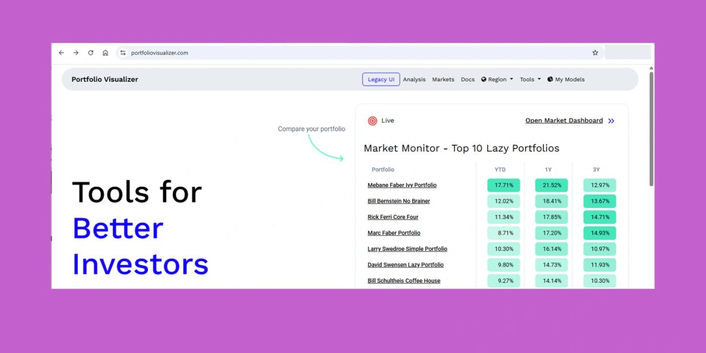Screen dimensions: 706x353
Task: Click the 10.30% YTD cell
Action: (504, 249)
